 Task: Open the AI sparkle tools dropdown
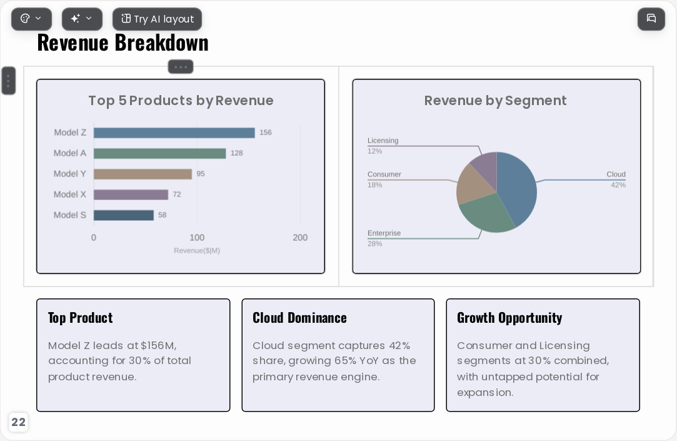point(82,19)
